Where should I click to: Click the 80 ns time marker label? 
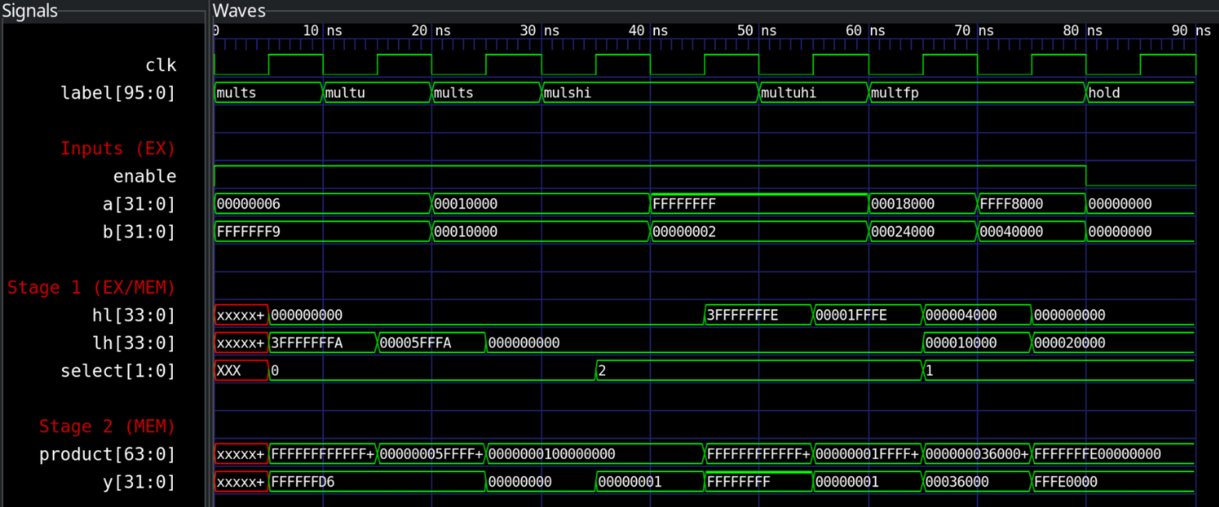(1084, 30)
